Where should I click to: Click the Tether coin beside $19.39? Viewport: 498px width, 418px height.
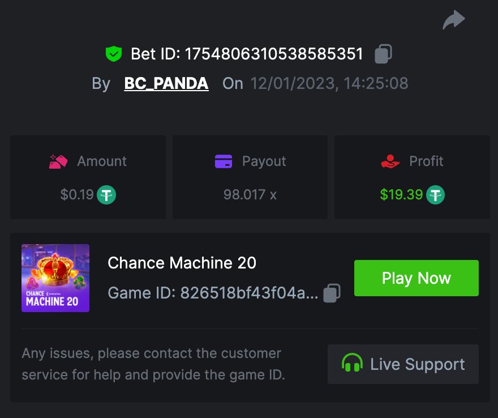tap(435, 195)
